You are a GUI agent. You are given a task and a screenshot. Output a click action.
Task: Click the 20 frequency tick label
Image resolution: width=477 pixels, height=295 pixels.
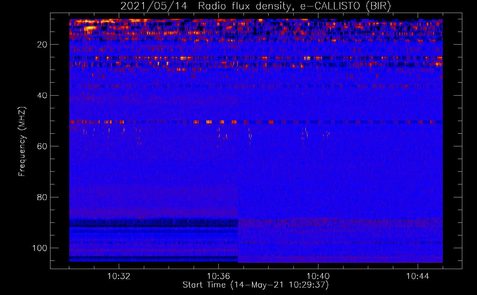tap(42, 45)
